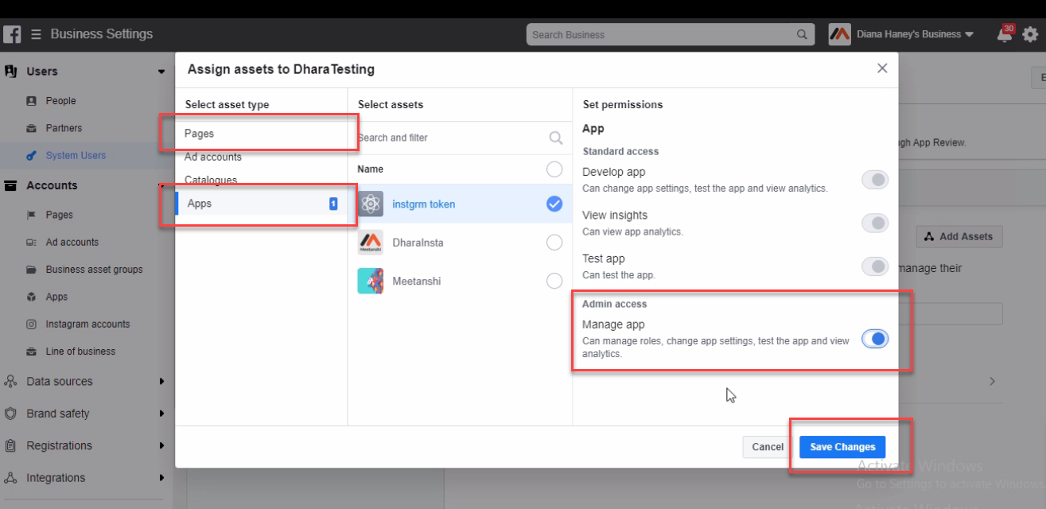Image resolution: width=1046 pixels, height=509 pixels.
Task: Click the chevron arrow behind dialog
Action: (x=992, y=382)
